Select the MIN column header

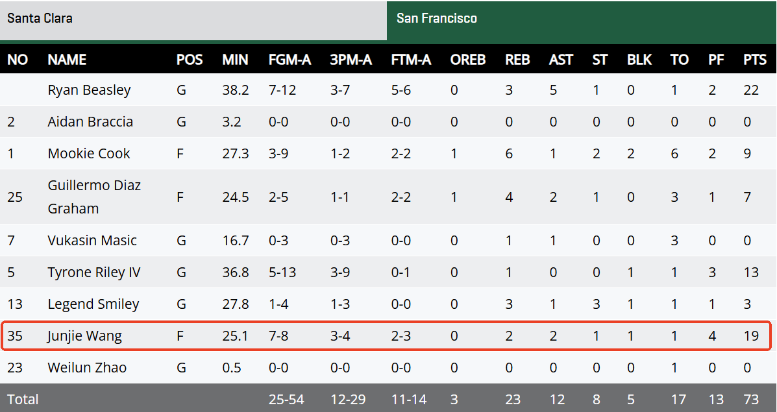click(235, 60)
